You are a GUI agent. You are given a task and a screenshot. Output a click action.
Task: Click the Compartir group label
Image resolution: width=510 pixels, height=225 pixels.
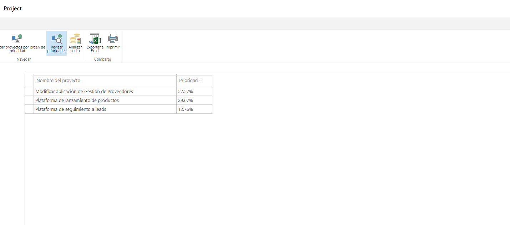pos(103,59)
